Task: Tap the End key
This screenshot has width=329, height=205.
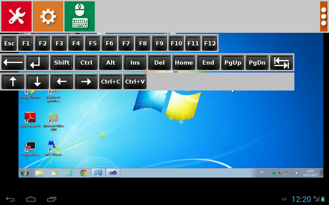Action: (208, 62)
